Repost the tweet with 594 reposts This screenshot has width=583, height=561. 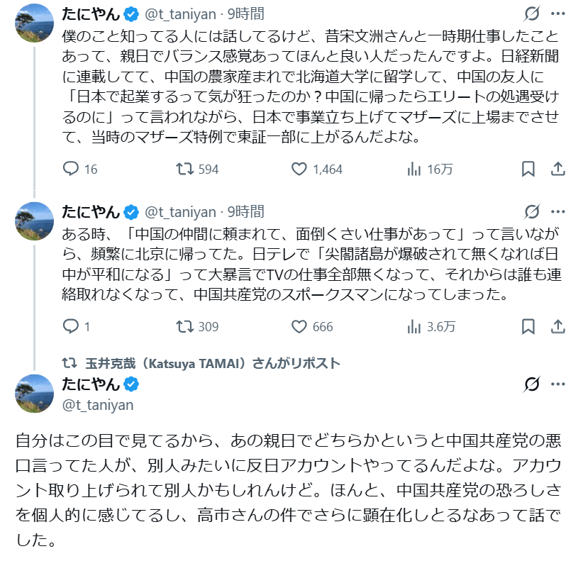(184, 169)
